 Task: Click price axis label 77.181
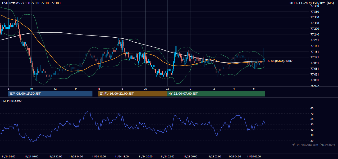(x=315, y=46)
